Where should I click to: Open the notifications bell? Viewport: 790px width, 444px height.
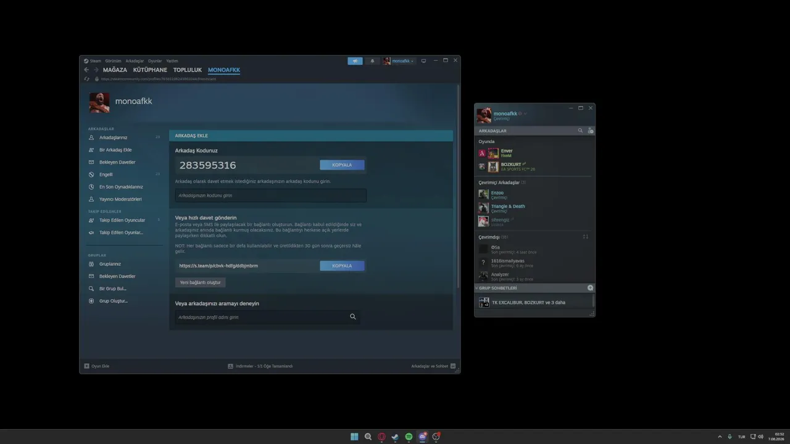(372, 61)
